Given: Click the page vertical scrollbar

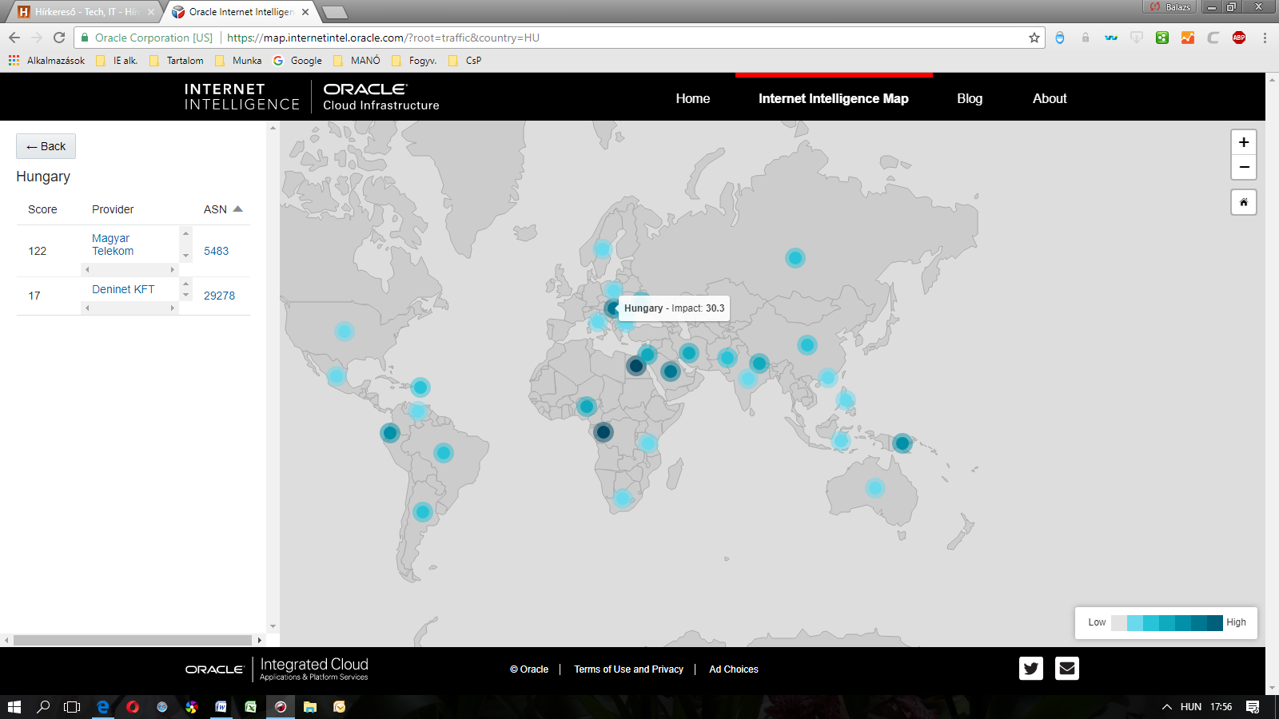Looking at the screenshot, I should [1272, 383].
